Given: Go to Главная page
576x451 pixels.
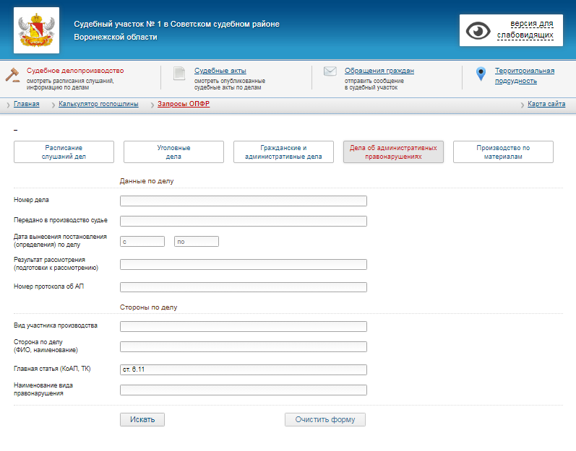Looking at the screenshot, I should pyautogui.click(x=27, y=104).
